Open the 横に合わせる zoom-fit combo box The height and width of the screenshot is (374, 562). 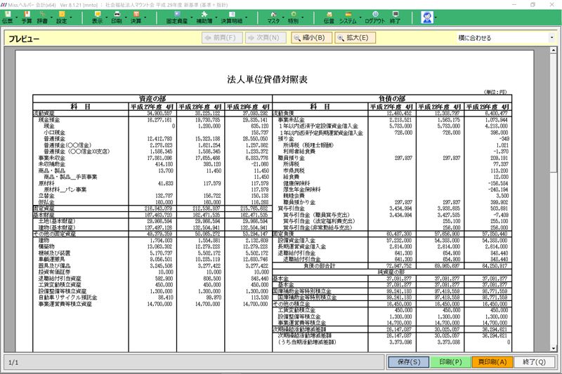[506, 38]
